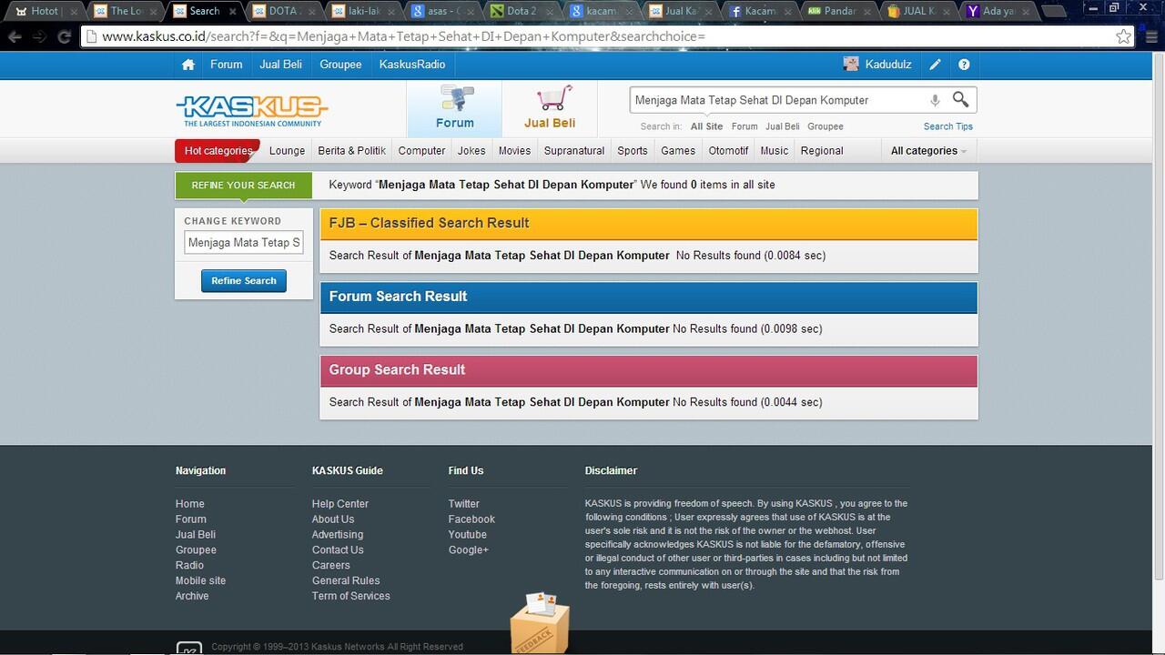The width and height of the screenshot is (1165, 655).
Task: Close the active Search tab
Action: [x=232, y=11]
